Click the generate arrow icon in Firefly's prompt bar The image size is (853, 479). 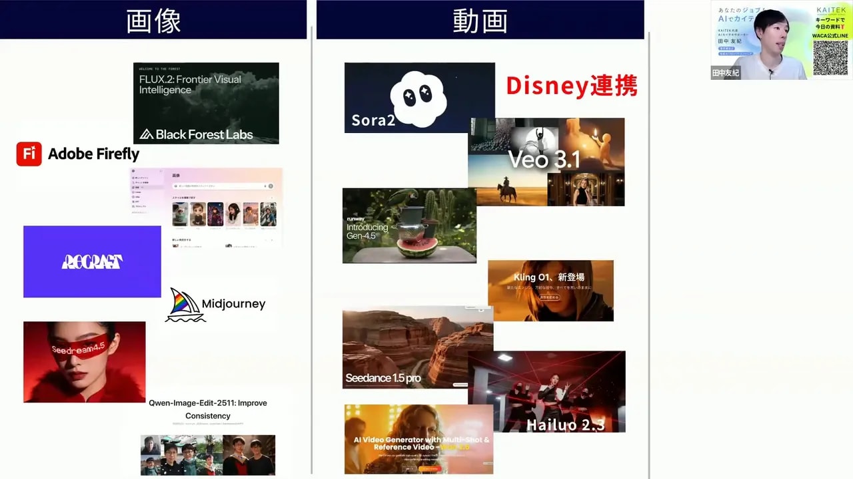271,186
